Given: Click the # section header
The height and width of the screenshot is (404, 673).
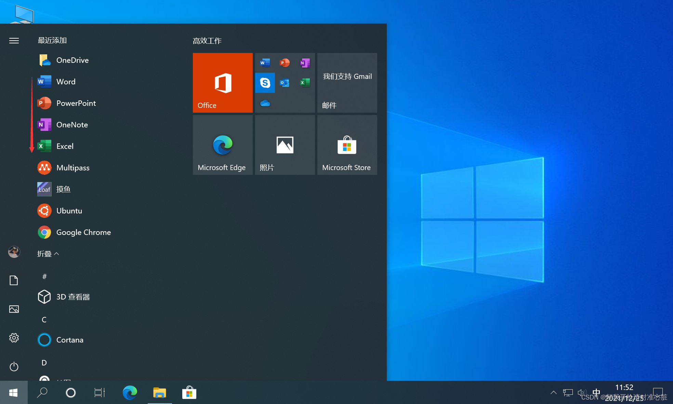Looking at the screenshot, I should [x=44, y=277].
